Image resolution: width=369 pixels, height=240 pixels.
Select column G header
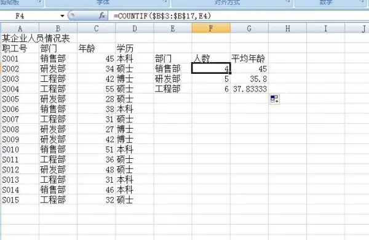250,28
